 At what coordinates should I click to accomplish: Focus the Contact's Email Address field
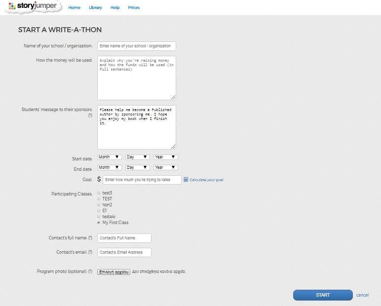[x=124, y=252]
